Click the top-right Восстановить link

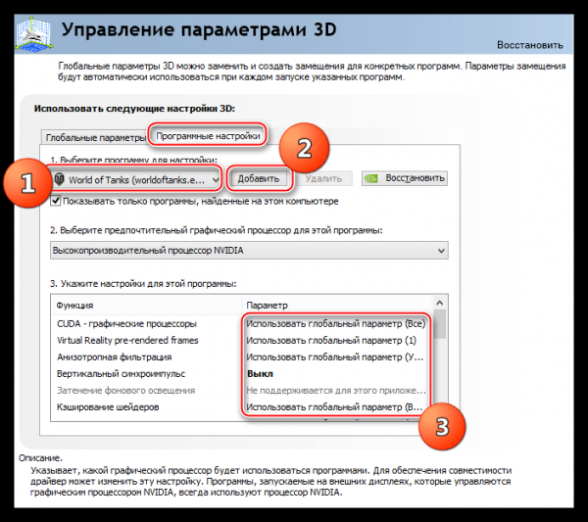pyautogui.click(x=530, y=45)
